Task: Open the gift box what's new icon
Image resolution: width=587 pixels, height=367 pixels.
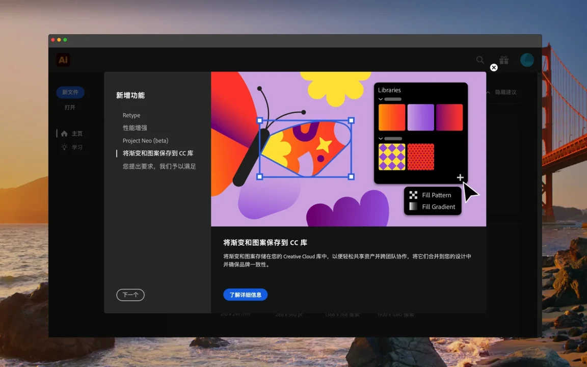Action: [504, 60]
